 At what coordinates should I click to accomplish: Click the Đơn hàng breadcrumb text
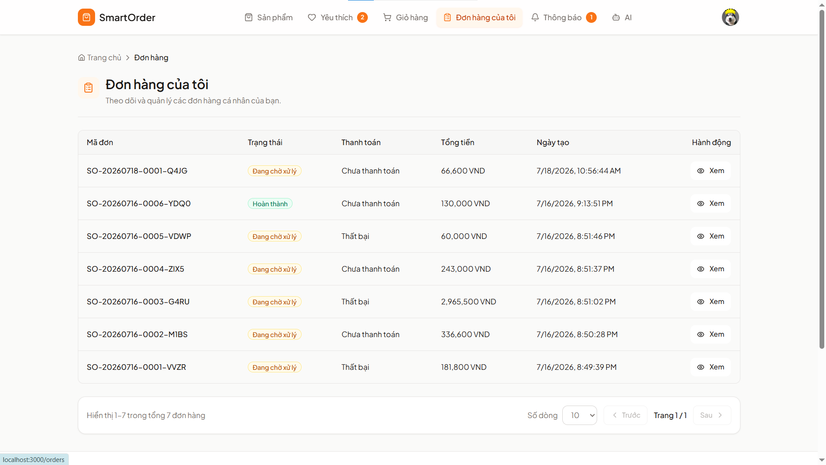[151, 58]
